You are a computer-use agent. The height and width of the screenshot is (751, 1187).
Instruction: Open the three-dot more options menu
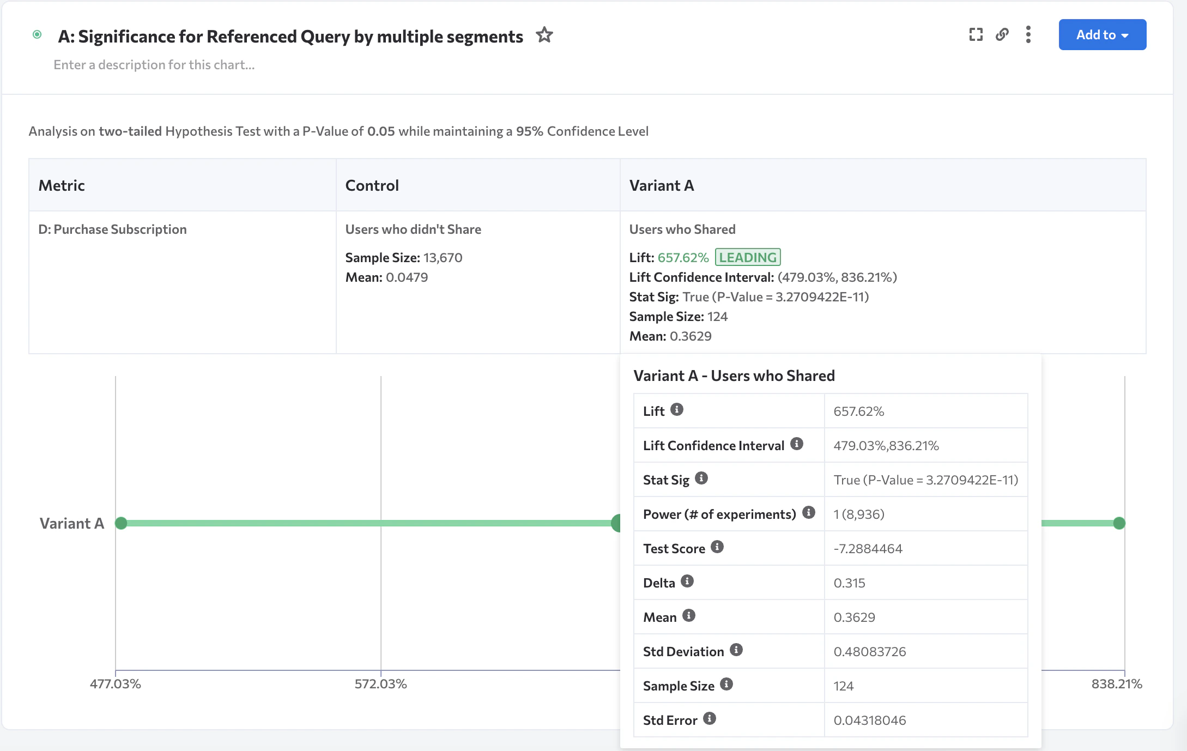[1028, 35]
